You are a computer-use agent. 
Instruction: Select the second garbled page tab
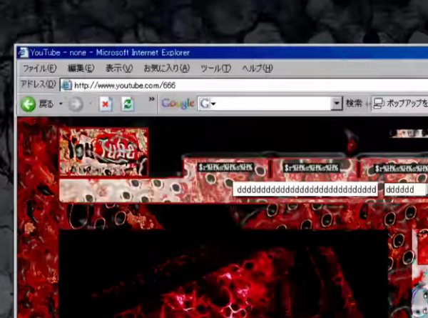[312, 168]
